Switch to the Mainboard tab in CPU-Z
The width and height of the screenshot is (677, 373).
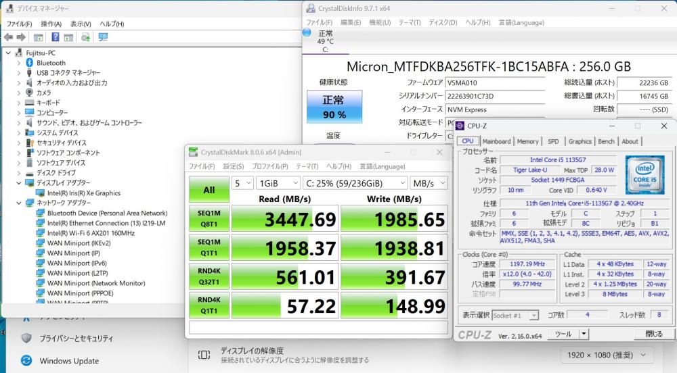(x=496, y=141)
